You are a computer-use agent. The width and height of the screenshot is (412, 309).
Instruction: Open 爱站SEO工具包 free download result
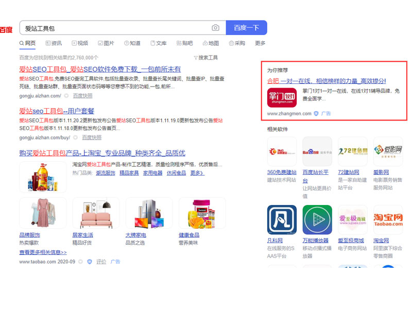pyautogui.click(x=100, y=69)
